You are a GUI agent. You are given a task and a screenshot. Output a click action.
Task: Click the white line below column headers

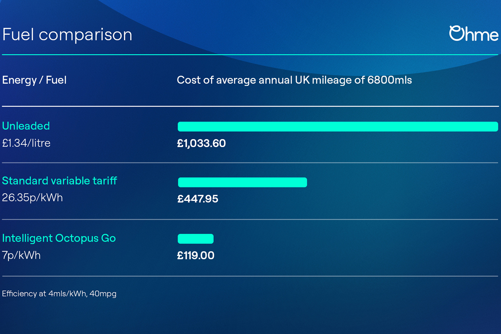250,106
